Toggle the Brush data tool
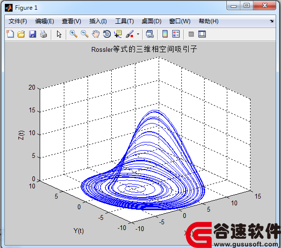281x248 pixels. (130, 34)
